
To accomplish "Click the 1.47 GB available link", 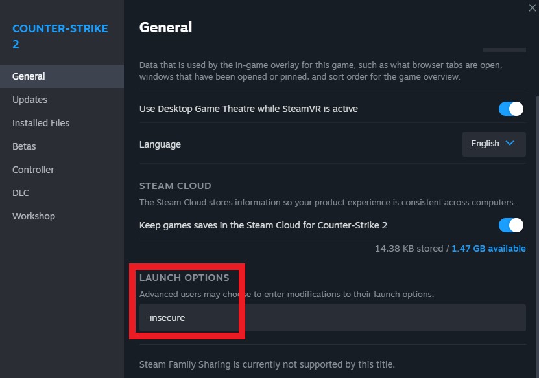I will [488, 249].
